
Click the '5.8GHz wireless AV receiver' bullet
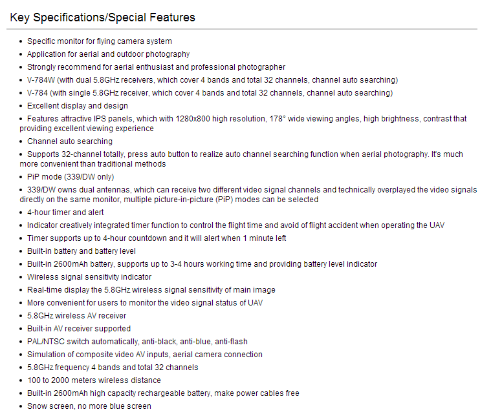(x=76, y=316)
